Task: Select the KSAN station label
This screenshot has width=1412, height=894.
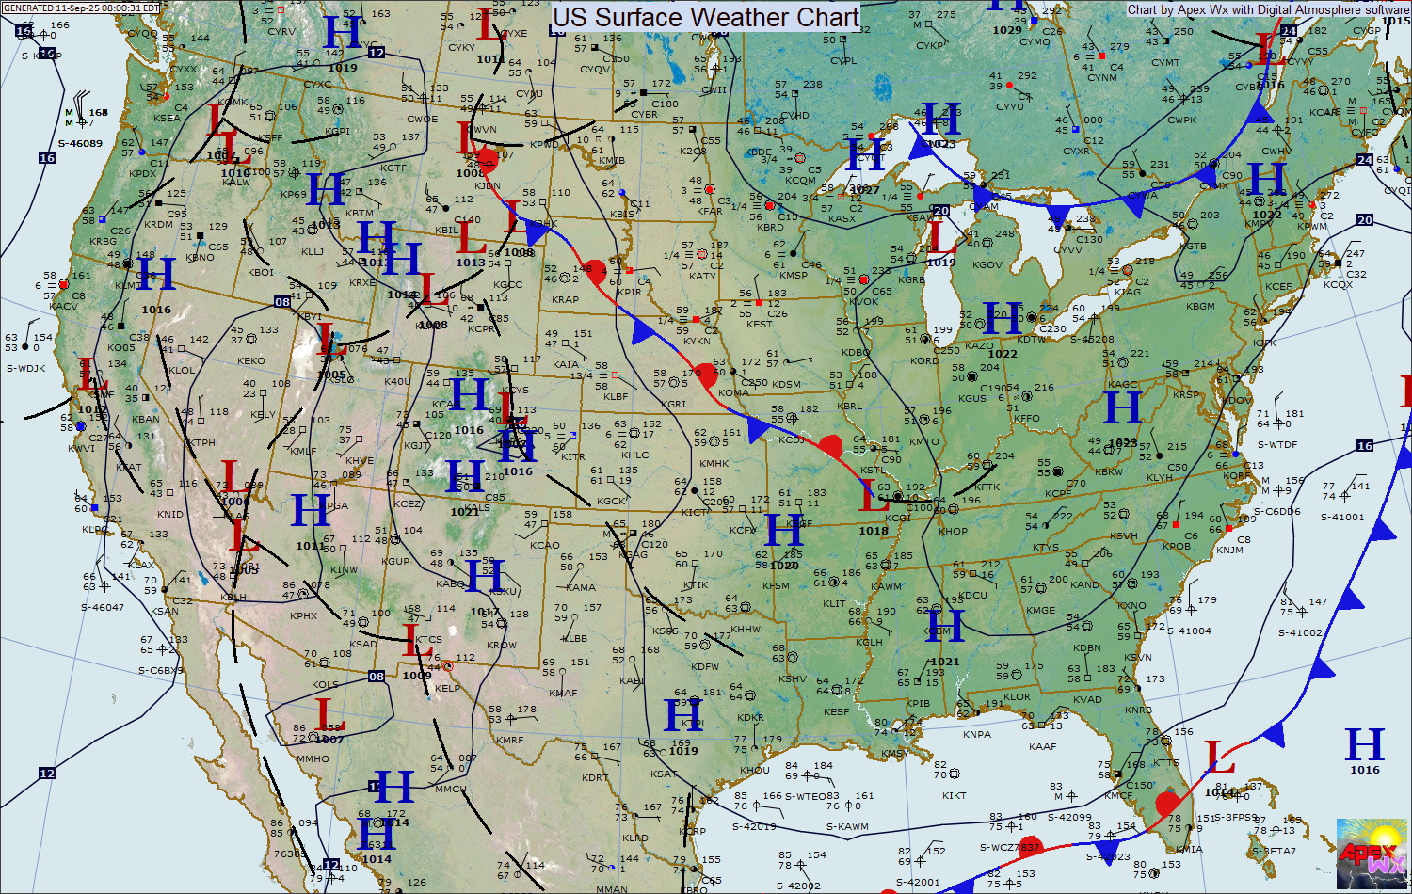Action: 165,612
